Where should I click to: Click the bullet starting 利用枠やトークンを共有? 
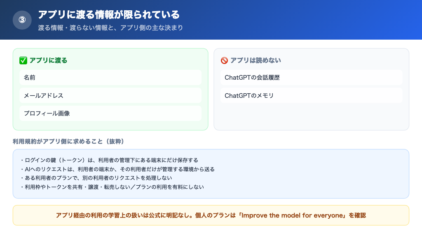tap(112, 187)
